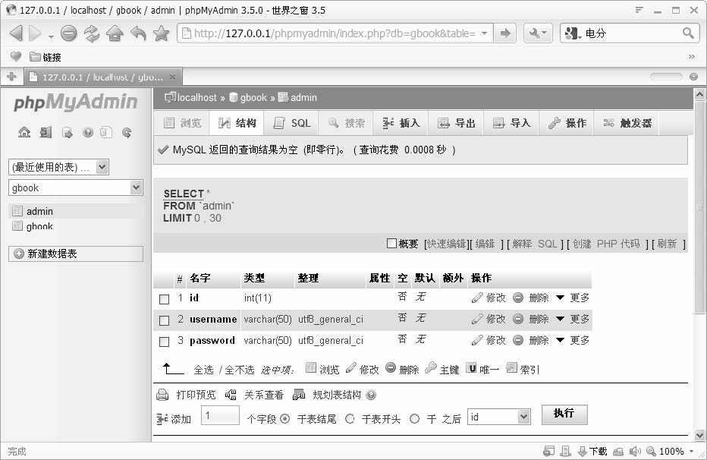Open the gbook database dropdown
The width and height of the screenshot is (707, 460).
76,187
